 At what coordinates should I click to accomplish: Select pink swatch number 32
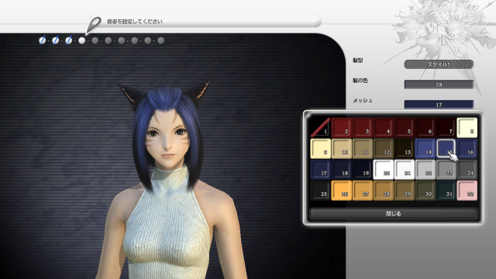point(467,191)
